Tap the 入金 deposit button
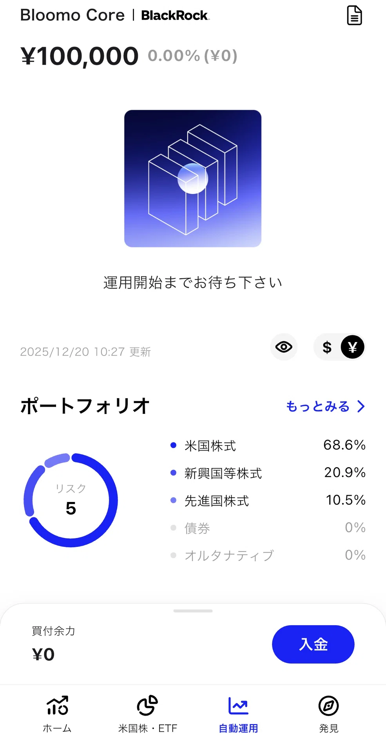386x753 pixels. click(313, 644)
